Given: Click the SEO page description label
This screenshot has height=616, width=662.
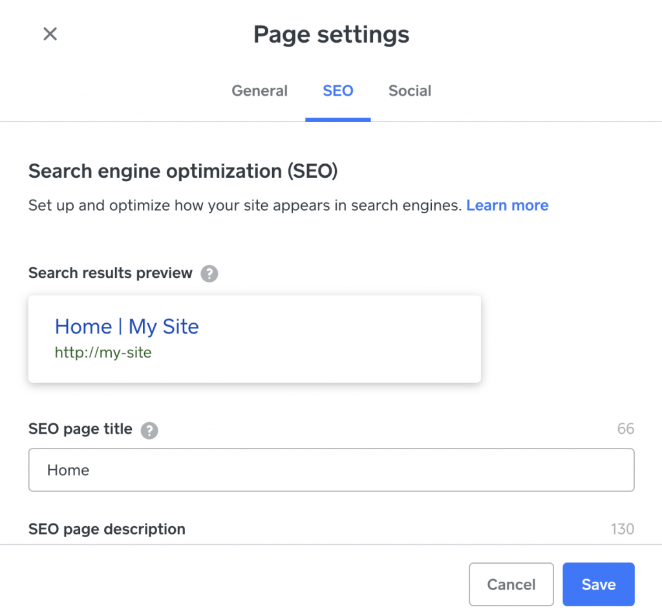Looking at the screenshot, I should 107,529.
